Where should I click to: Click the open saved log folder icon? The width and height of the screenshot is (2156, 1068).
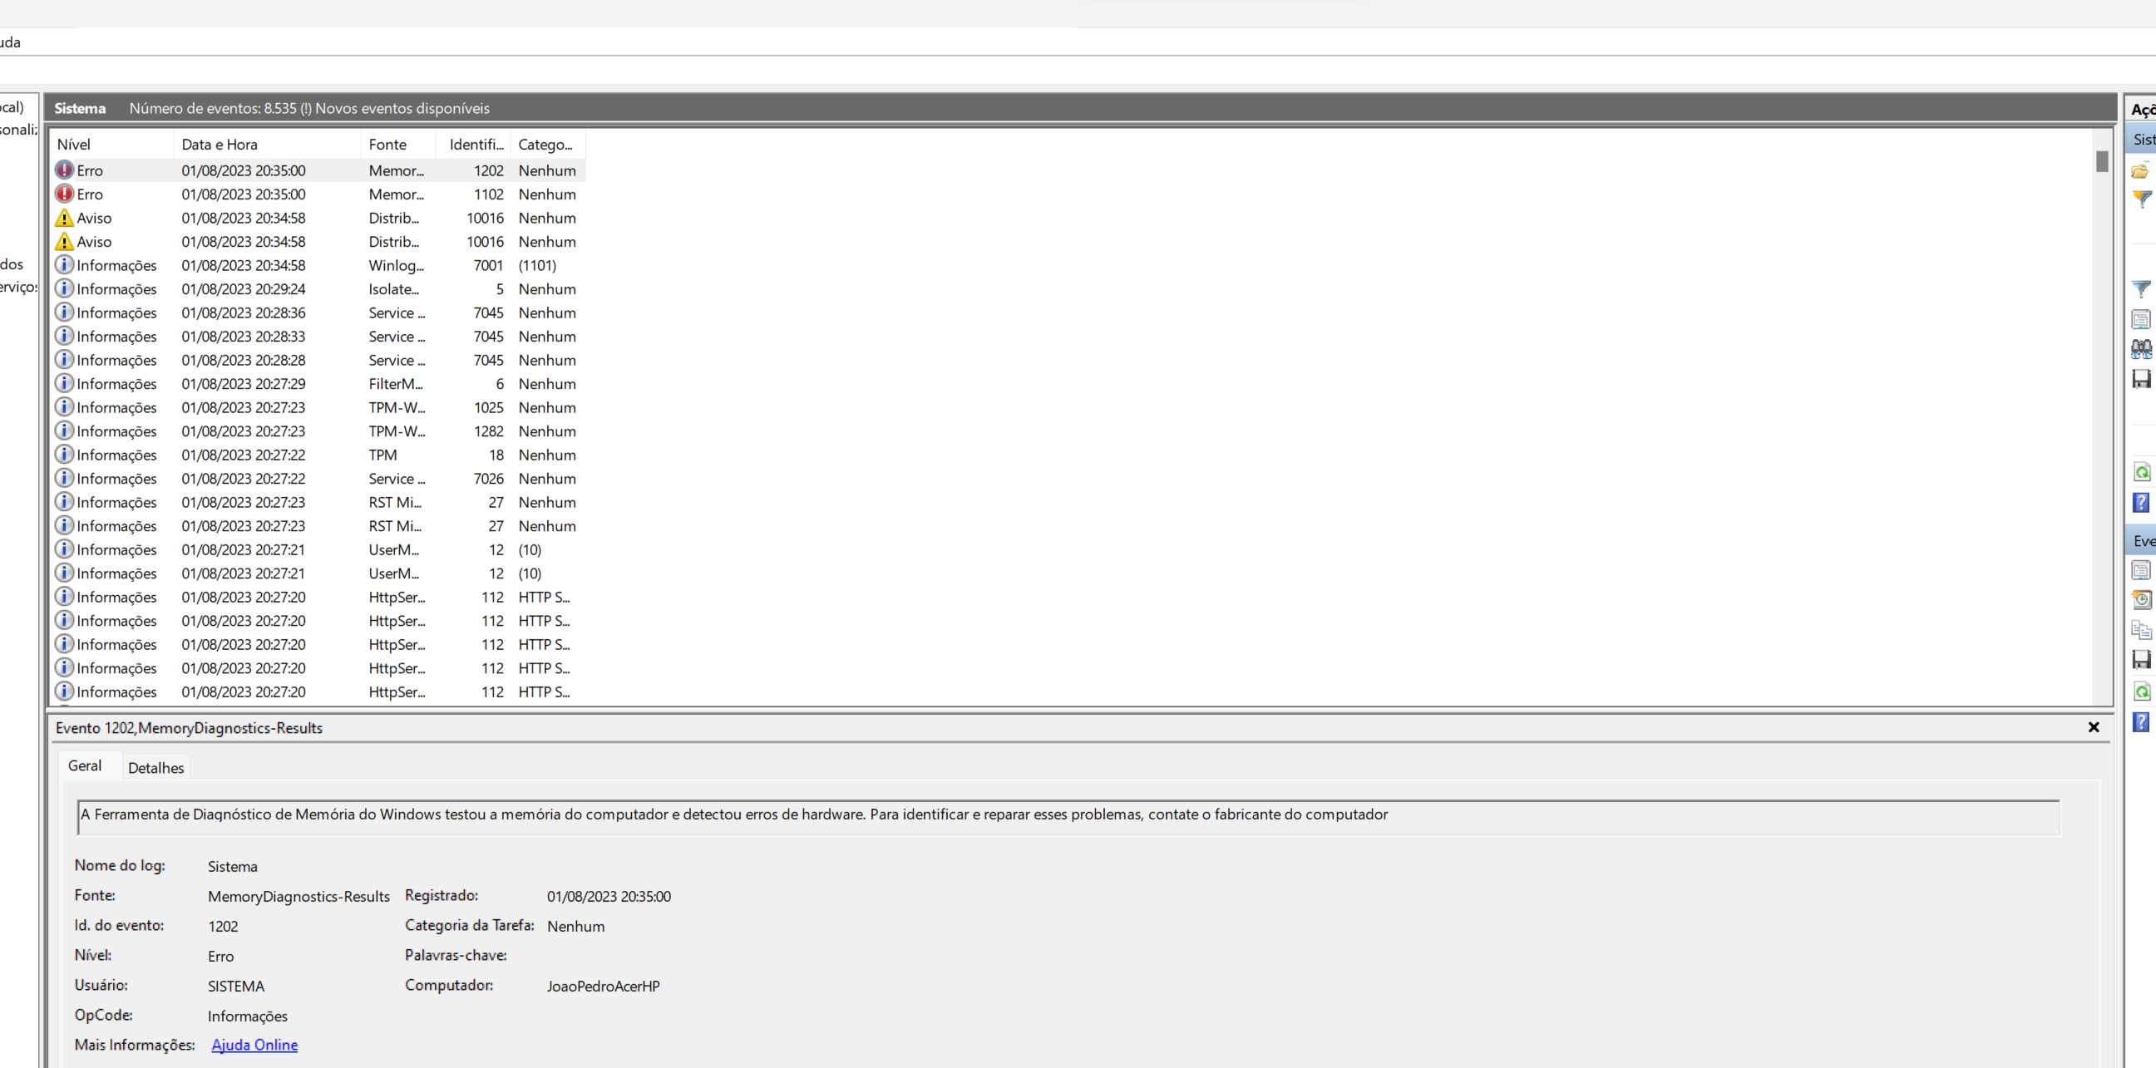pyautogui.click(x=2140, y=170)
